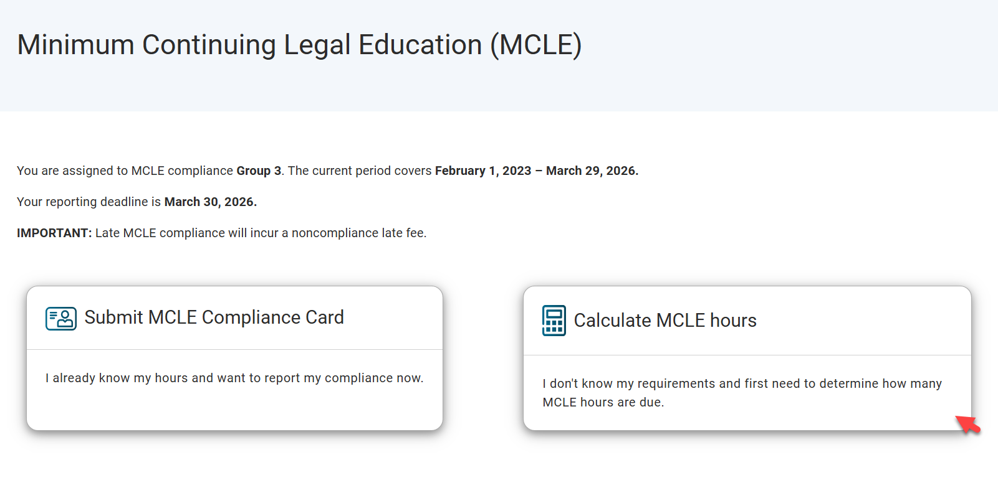Viewport: 998px width, 493px height.
Task: Click the "Your reporting deadline is" text
Action: (x=89, y=202)
